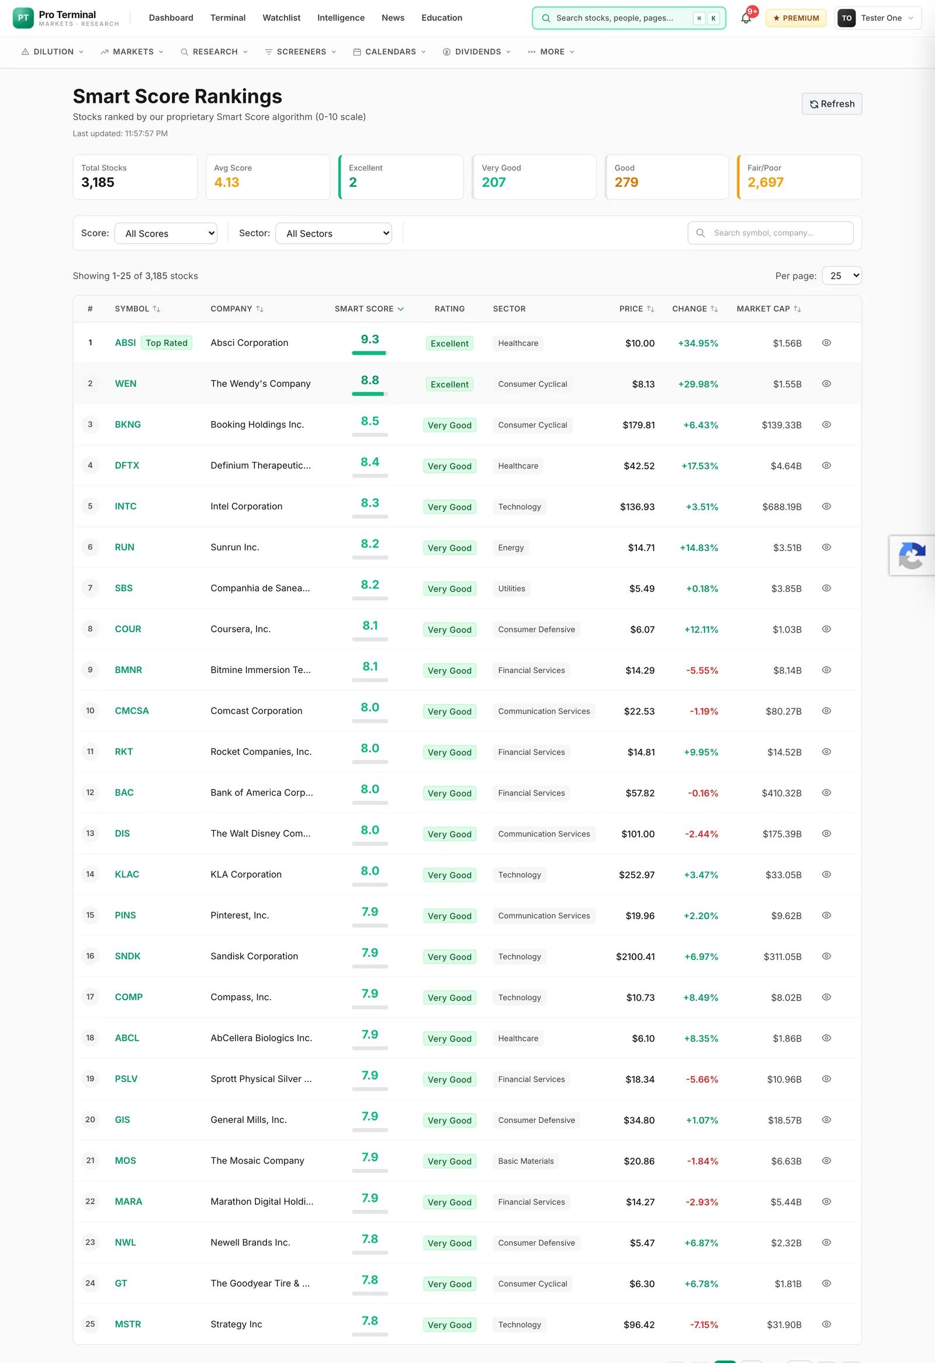The width and height of the screenshot is (935, 1363).
Task: Click the Premium badge button
Action: (795, 18)
